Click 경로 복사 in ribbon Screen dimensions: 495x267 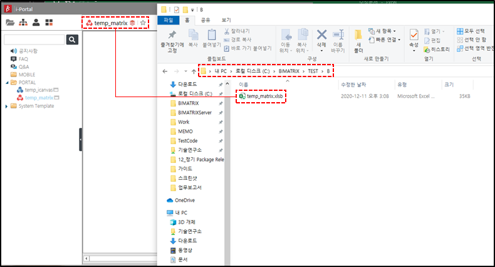pos(237,39)
